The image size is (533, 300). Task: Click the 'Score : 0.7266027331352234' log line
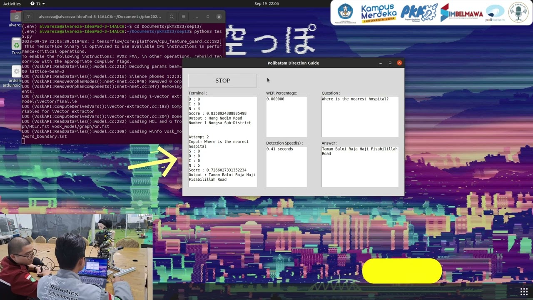[x=217, y=170]
